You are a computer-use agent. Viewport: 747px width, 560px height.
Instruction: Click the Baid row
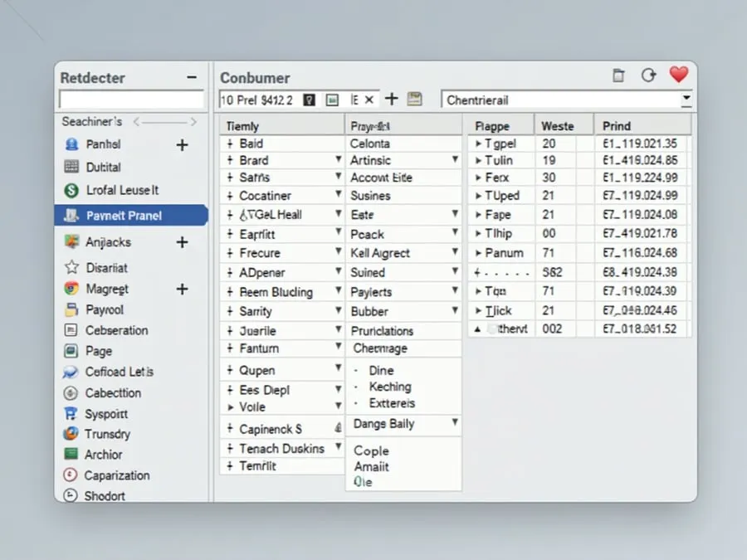pos(282,144)
